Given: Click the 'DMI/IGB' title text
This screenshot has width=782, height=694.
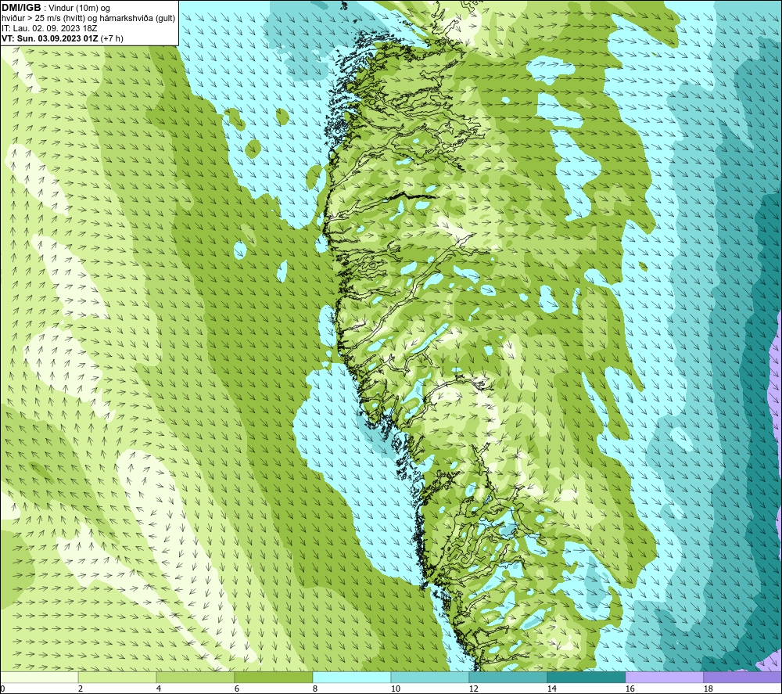Looking at the screenshot, I should pyautogui.click(x=21, y=8).
